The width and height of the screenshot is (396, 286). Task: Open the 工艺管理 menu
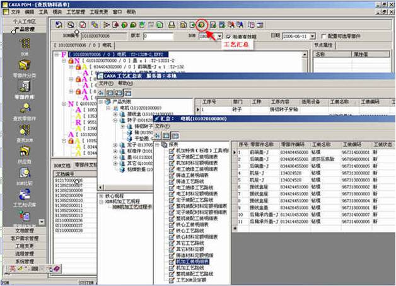pos(76,12)
